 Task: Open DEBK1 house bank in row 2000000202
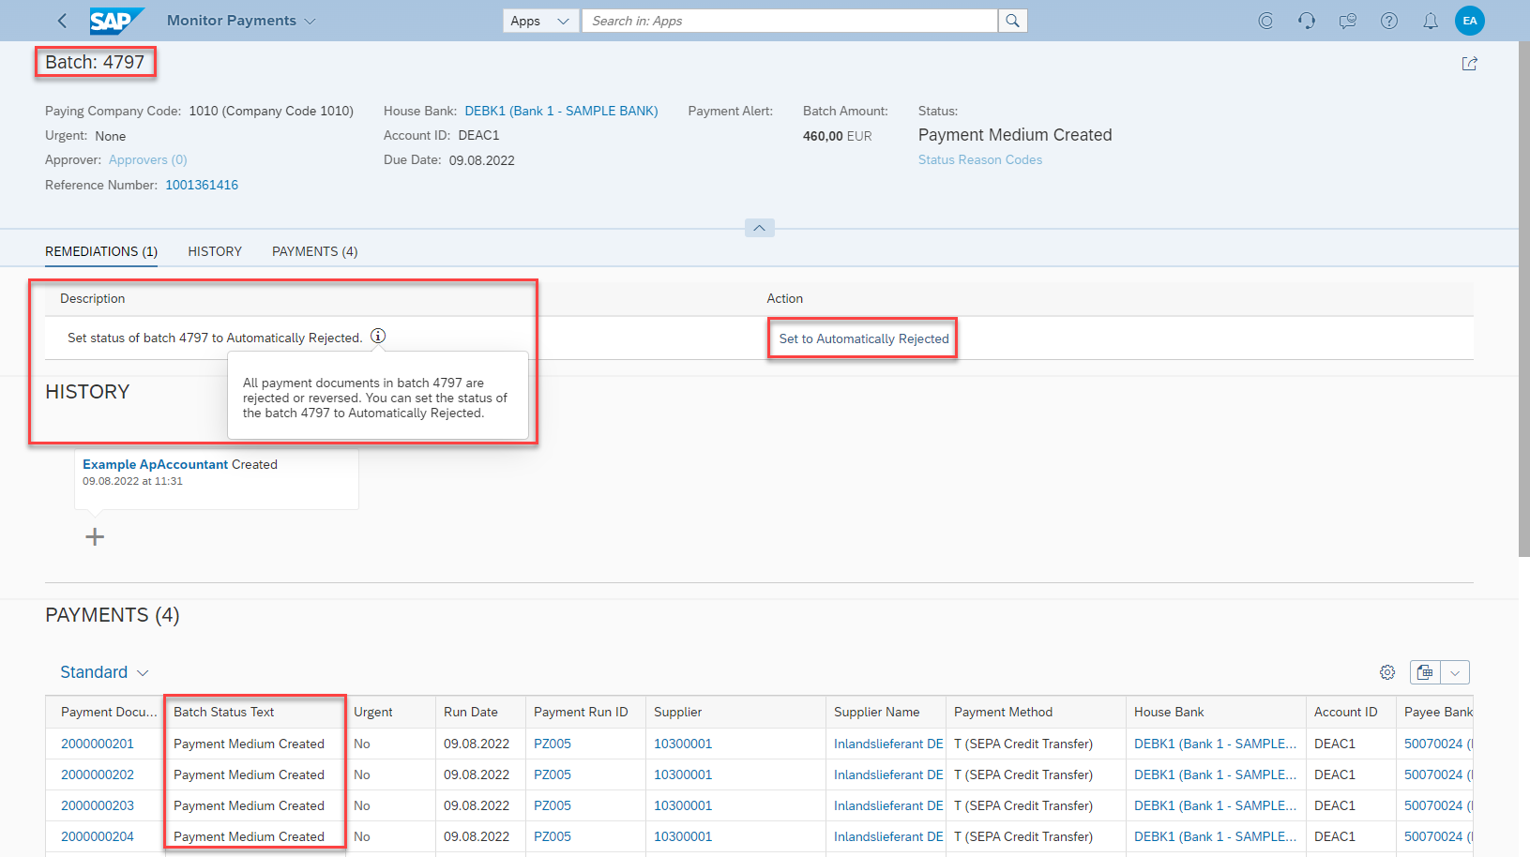click(1215, 774)
